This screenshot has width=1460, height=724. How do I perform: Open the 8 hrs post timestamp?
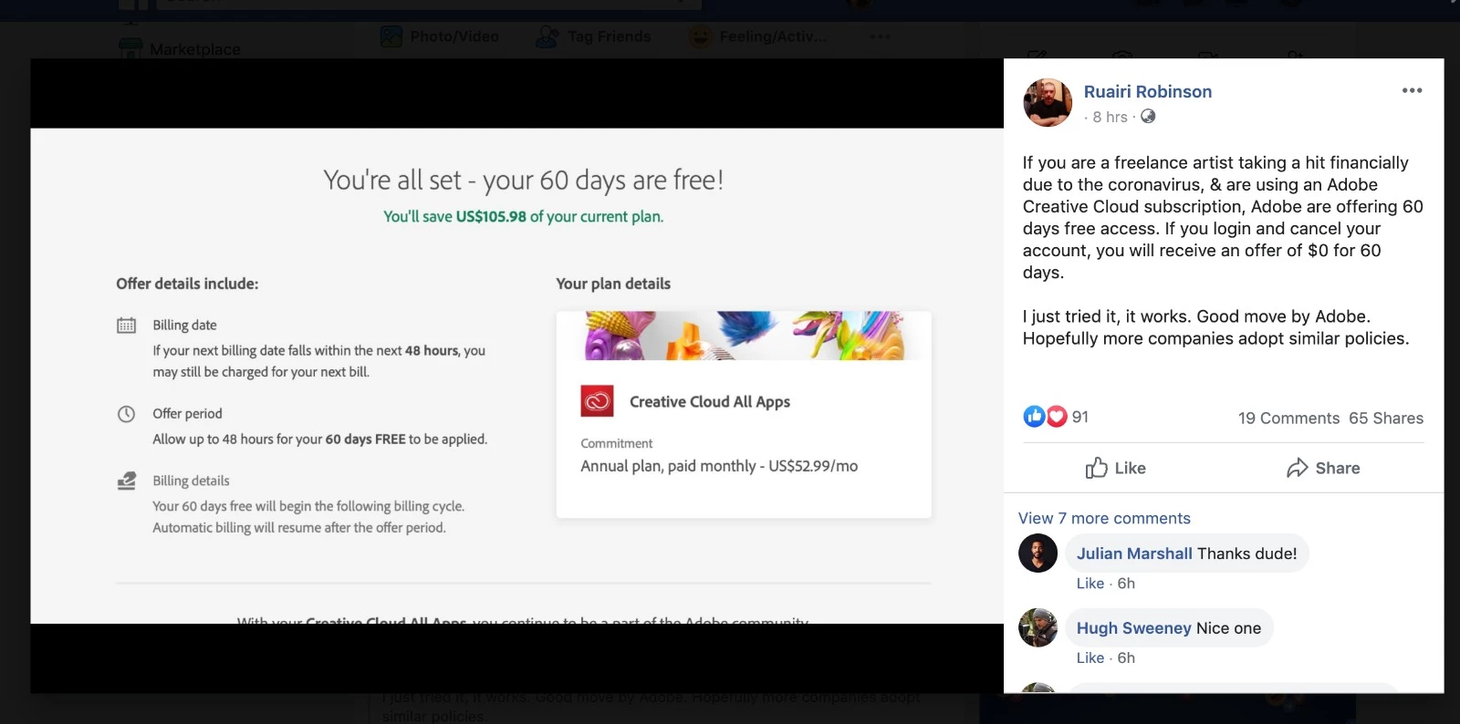click(x=1110, y=117)
